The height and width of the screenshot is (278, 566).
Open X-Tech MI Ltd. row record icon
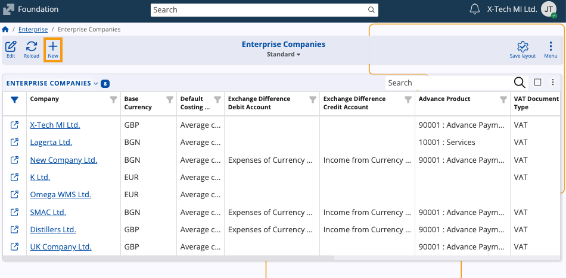pyautogui.click(x=15, y=125)
